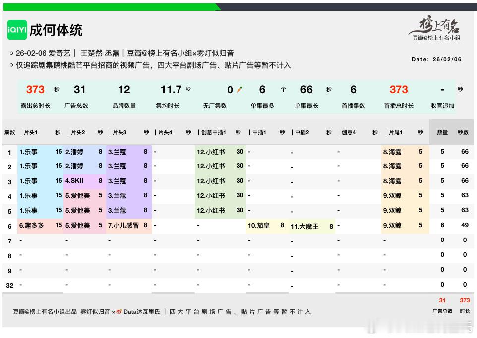Click the Date: 26/02/06 text

pyautogui.click(x=436, y=59)
